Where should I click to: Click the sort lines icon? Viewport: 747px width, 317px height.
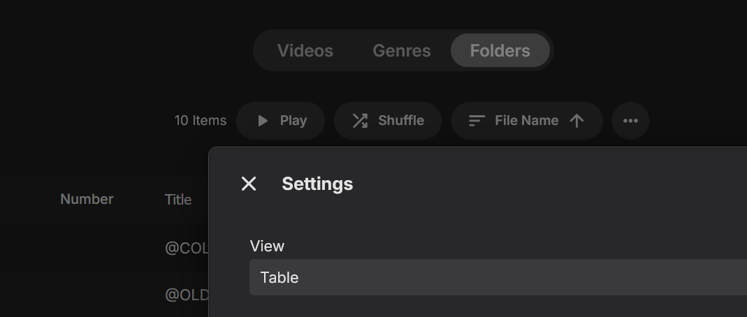tap(477, 121)
